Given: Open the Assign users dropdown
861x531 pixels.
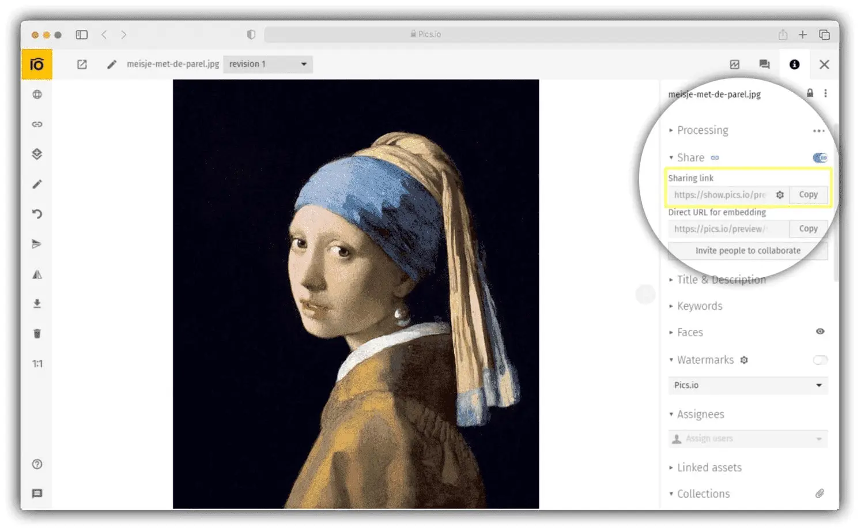Looking at the screenshot, I should coord(748,439).
